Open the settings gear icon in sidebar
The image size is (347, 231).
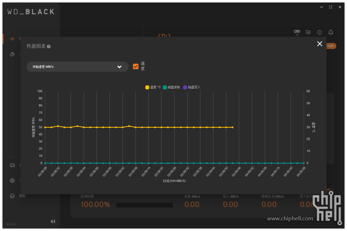(x=12, y=181)
